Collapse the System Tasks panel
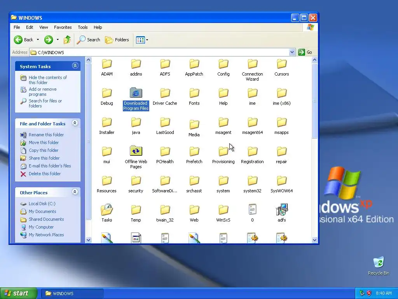The height and width of the screenshot is (299, 398). pos(75,66)
